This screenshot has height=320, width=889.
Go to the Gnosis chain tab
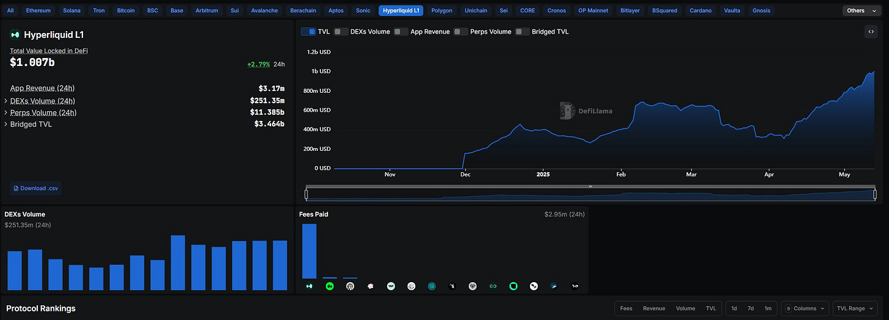pyautogui.click(x=761, y=10)
